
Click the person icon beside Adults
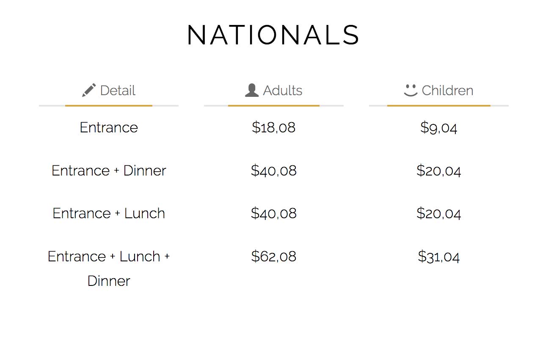252,90
